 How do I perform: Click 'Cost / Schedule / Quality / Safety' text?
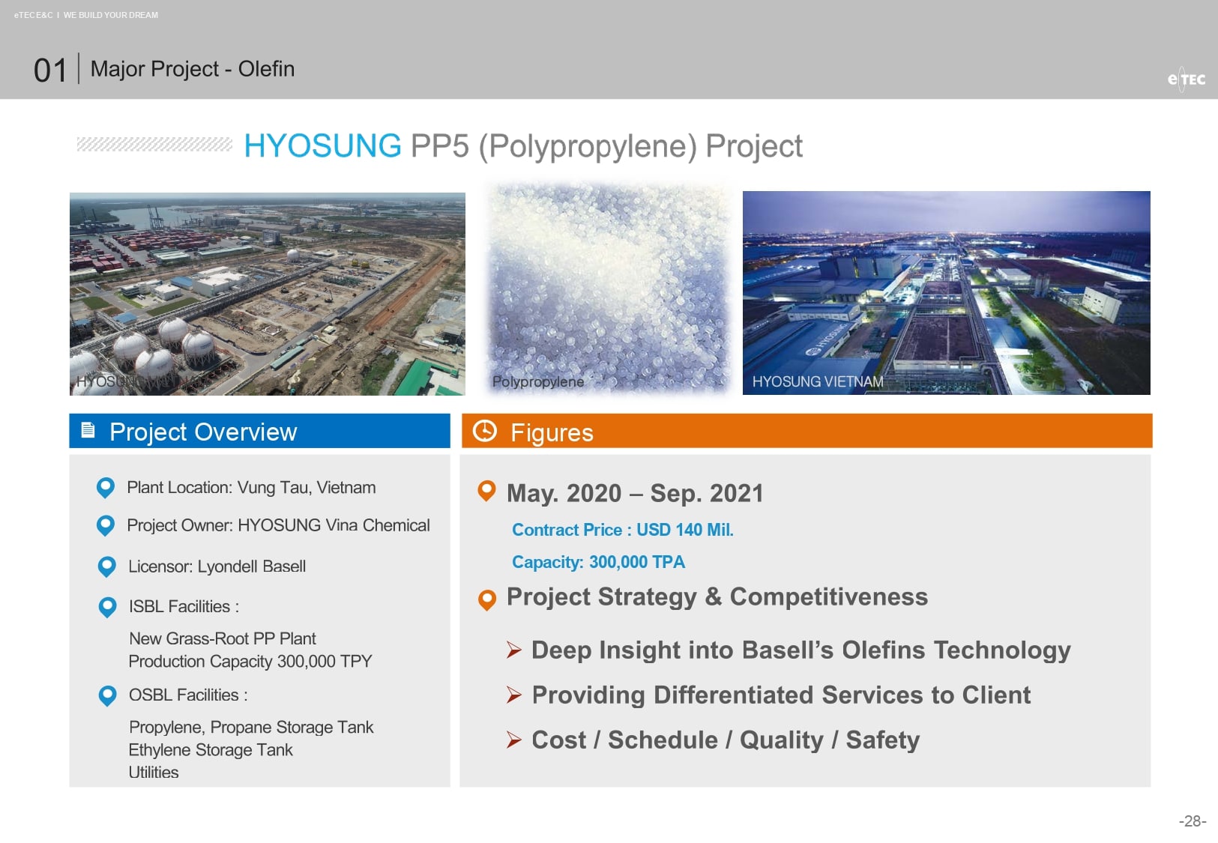click(x=726, y=740)
